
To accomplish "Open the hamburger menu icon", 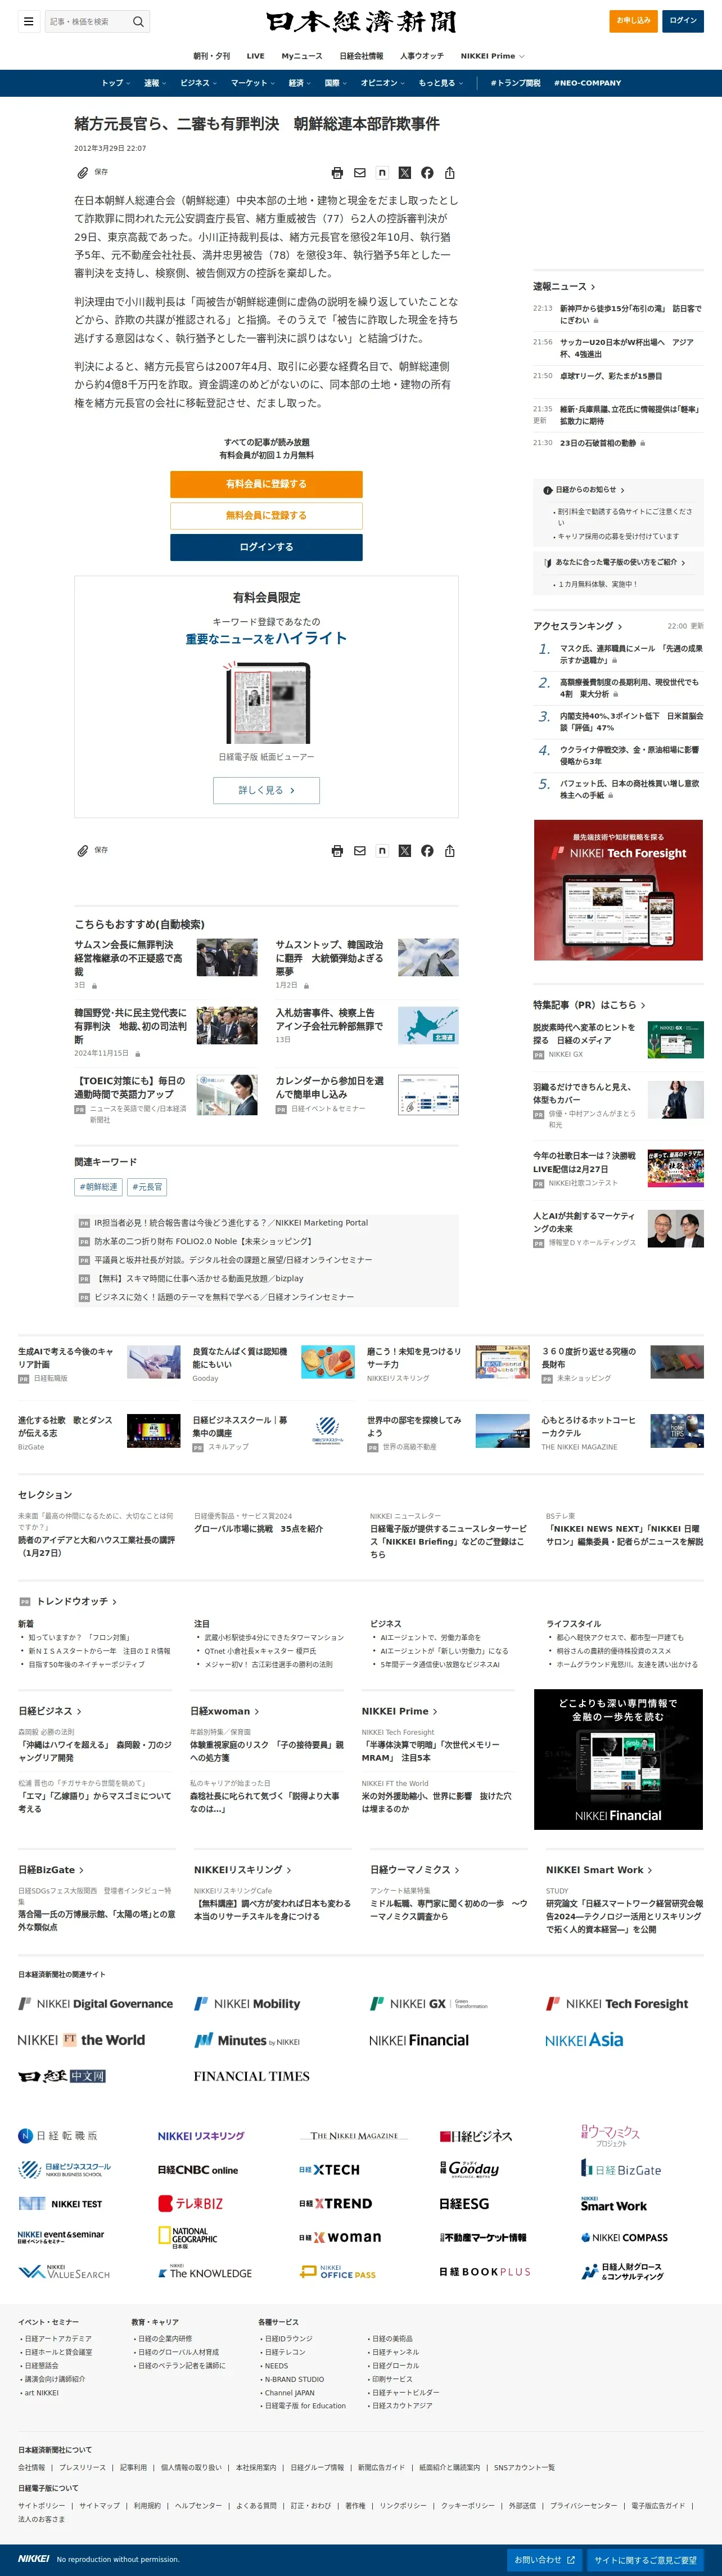I will click(28, 21).
